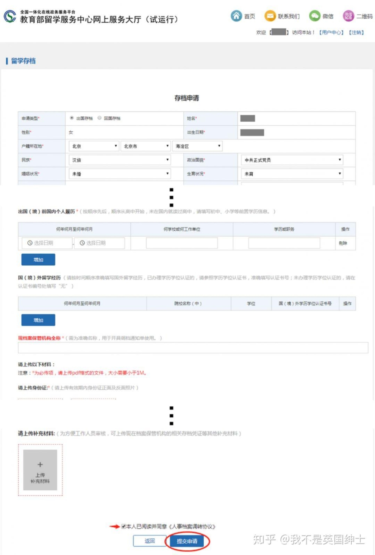Open 生育状况 dropdown showing 未育
The height and width of the screenshot is (555, 375).
click(292, 174)
